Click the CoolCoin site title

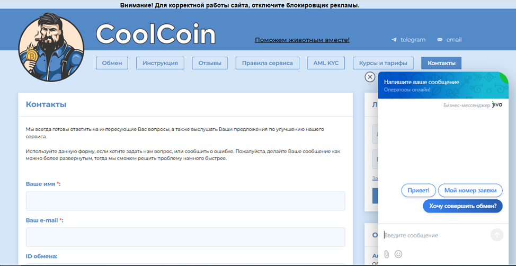click(156, 33)
